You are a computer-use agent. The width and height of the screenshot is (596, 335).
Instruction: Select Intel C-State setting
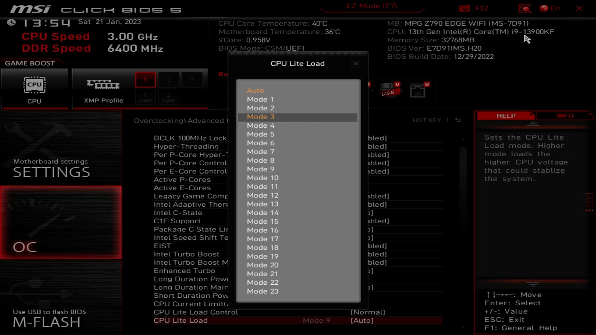tap(178, 213)
